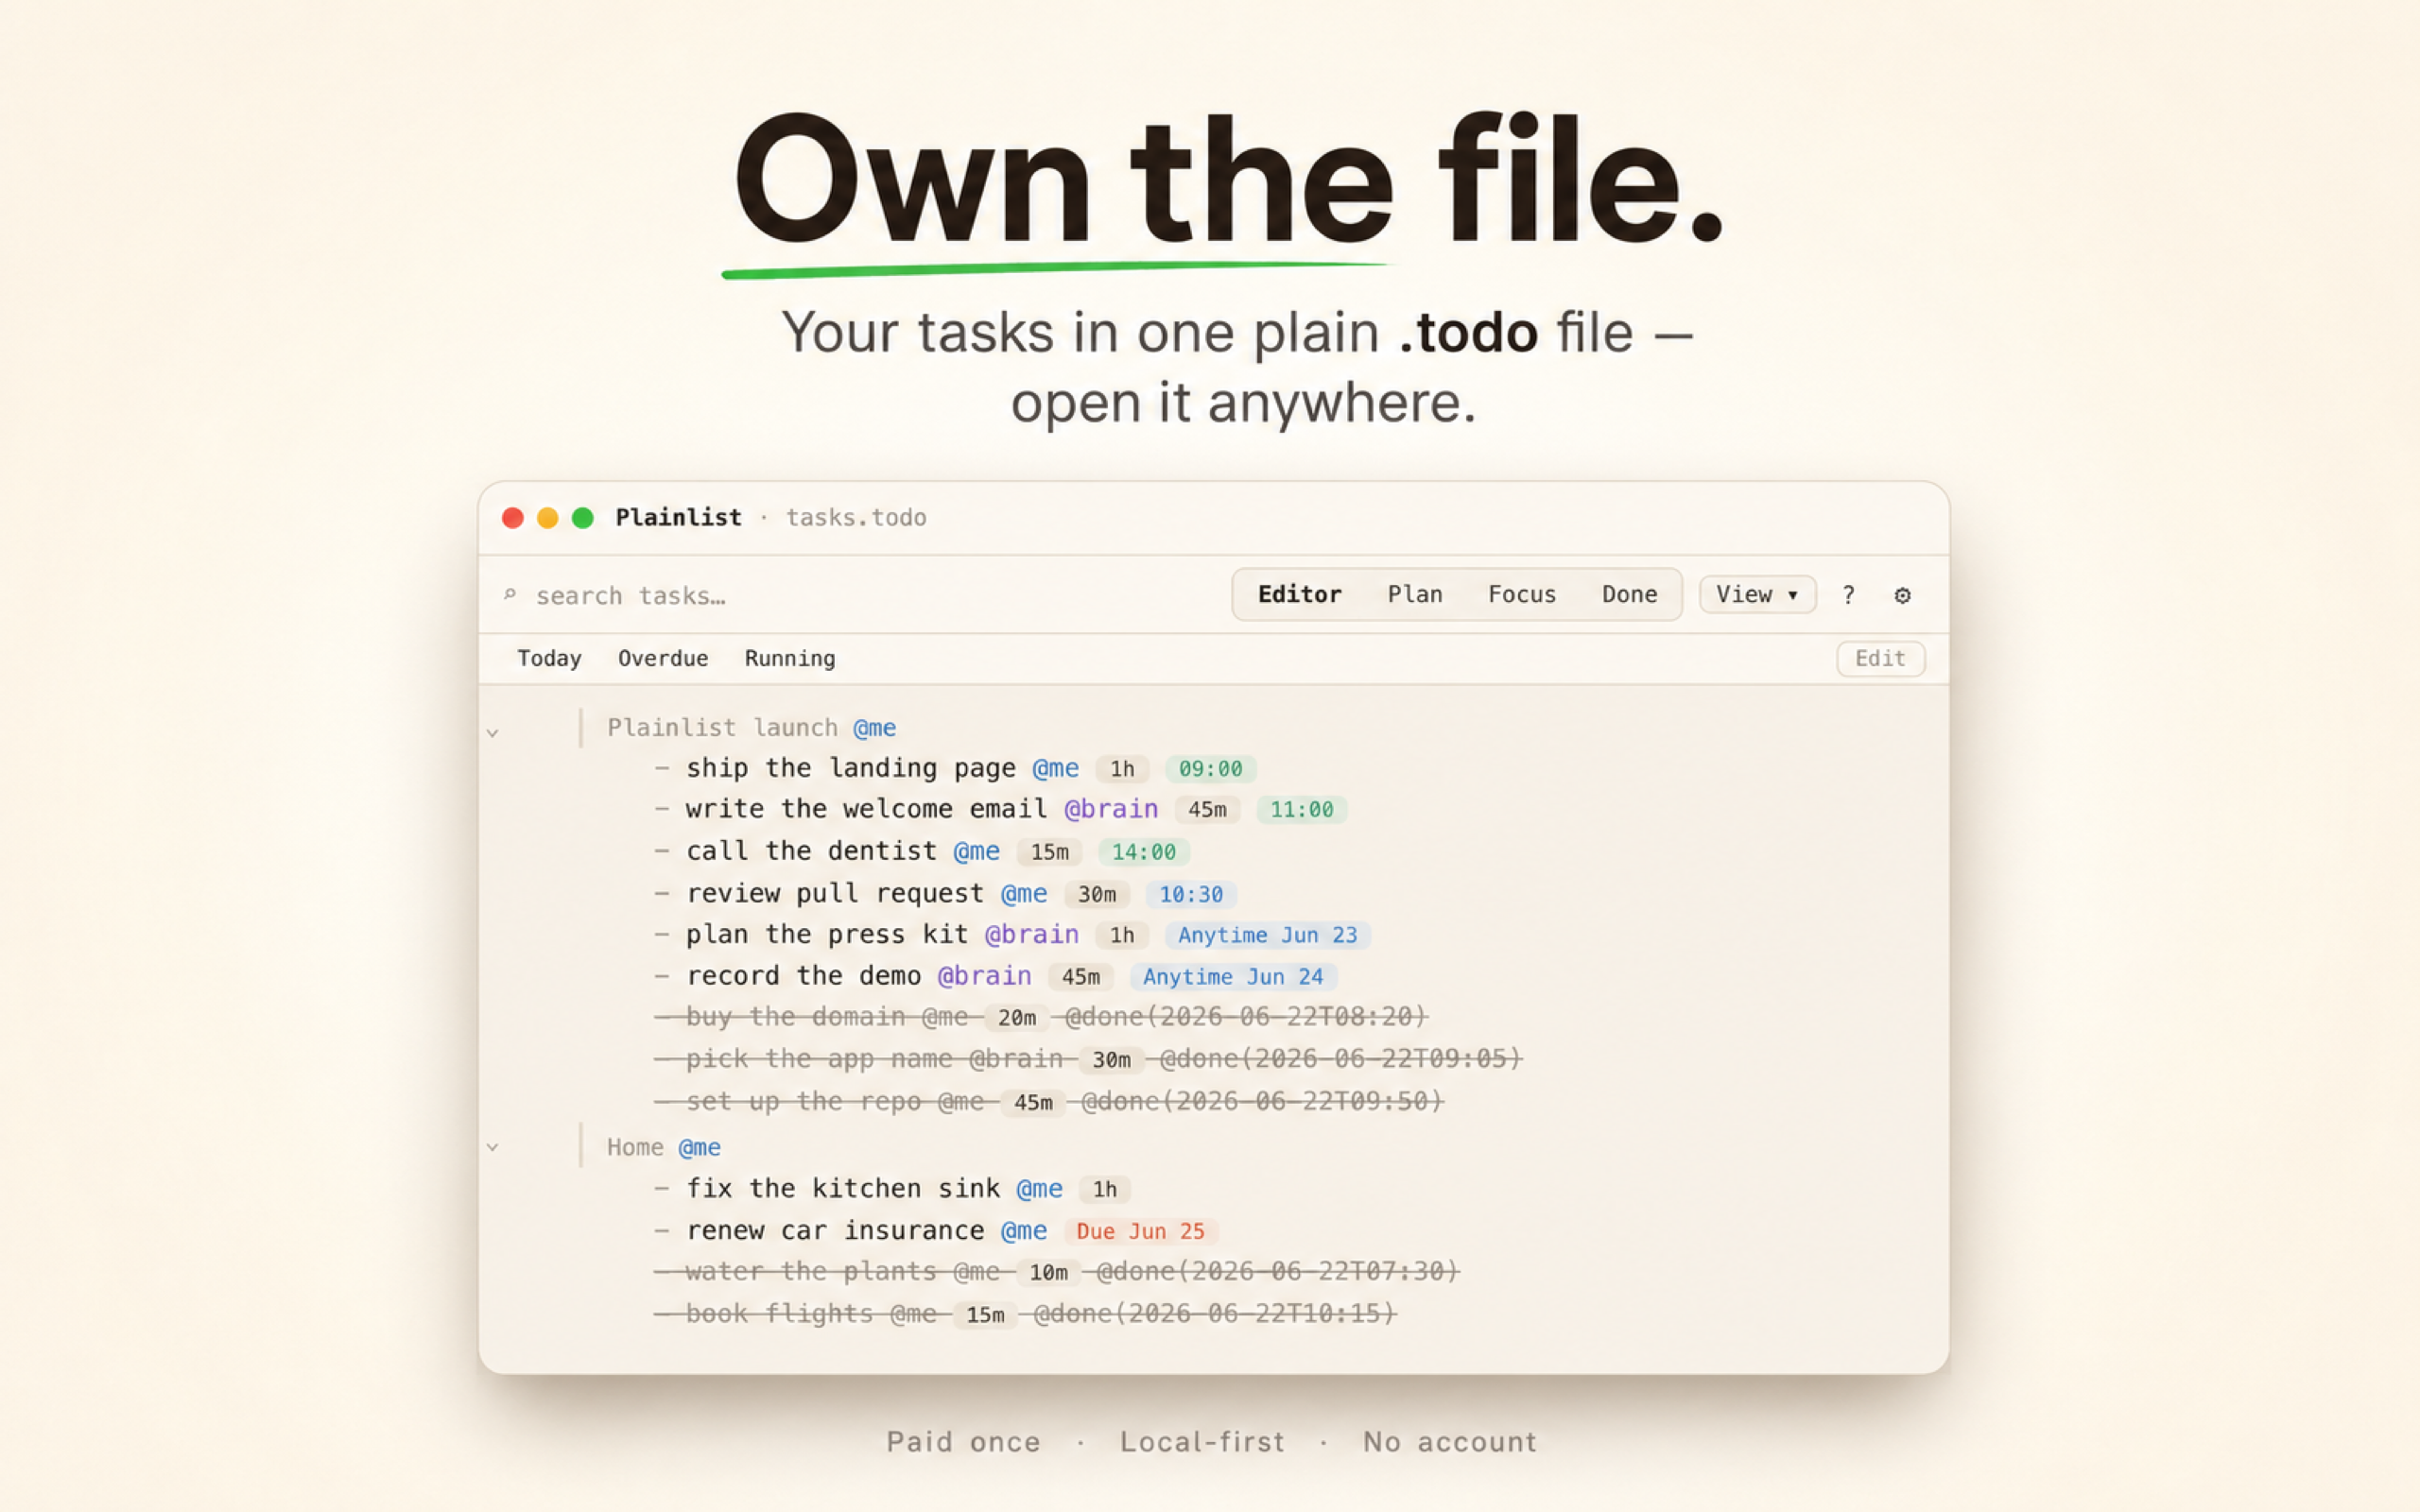Screen dimensions: 2420x1512
Task: Click the search magnifier icon
Action: [x=510, y=595]
